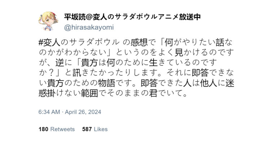Click the phrase 貴方は何のために生きている

[136, 63]
